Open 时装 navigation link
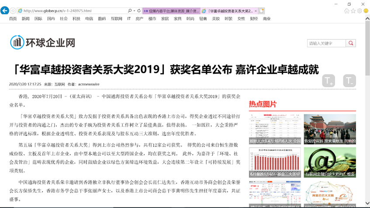 click(x=228, y=19)
